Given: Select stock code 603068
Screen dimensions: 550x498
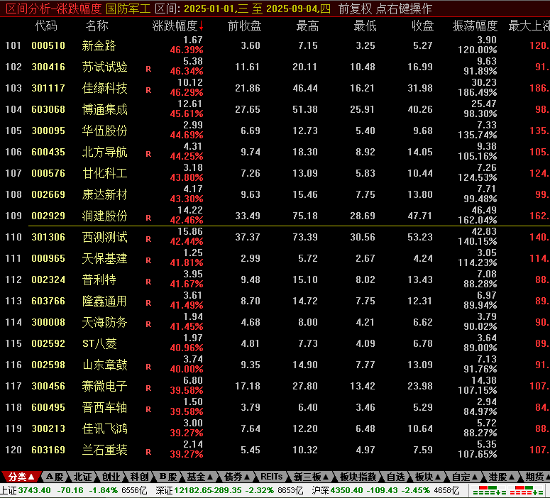Looking at the screenshot, I should 48,109.
